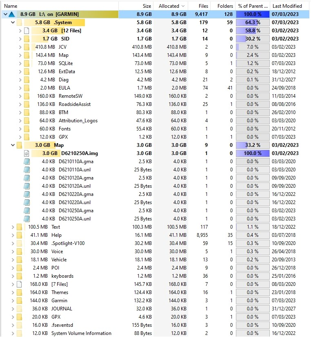Click the Diag folder icon
Viewport: 311px width, 337px height.
(x=27, y=80)
